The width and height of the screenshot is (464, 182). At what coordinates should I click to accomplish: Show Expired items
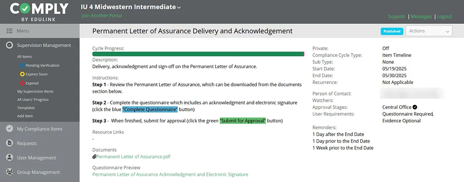[32, 83]
